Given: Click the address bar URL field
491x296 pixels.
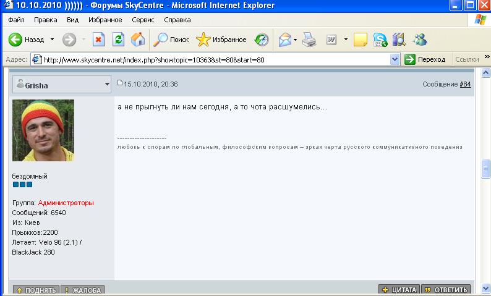Looking at the screenshot, I should coord(216,59).
